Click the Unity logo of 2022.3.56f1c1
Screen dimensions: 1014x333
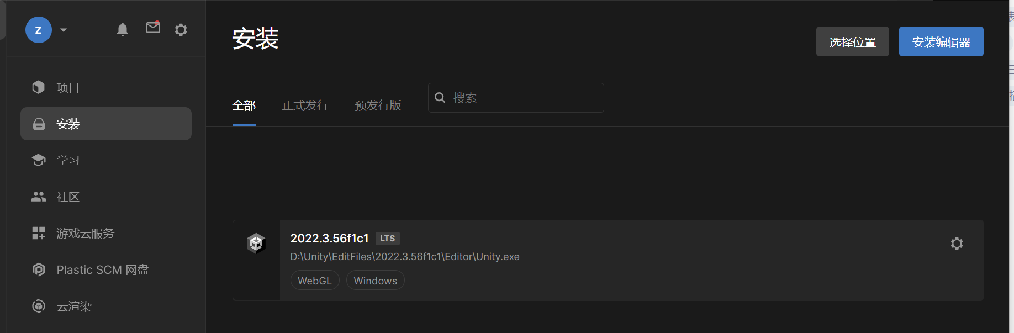[x=256, y=243]
